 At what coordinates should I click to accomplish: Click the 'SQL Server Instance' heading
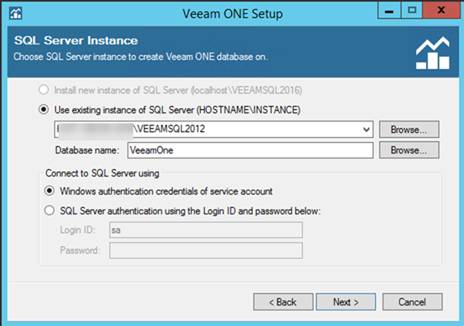tap(76, 40)
